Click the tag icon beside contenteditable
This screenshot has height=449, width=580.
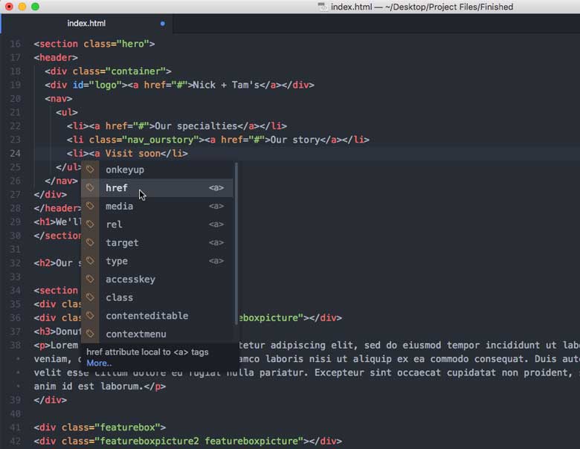[x=90, y=315]
